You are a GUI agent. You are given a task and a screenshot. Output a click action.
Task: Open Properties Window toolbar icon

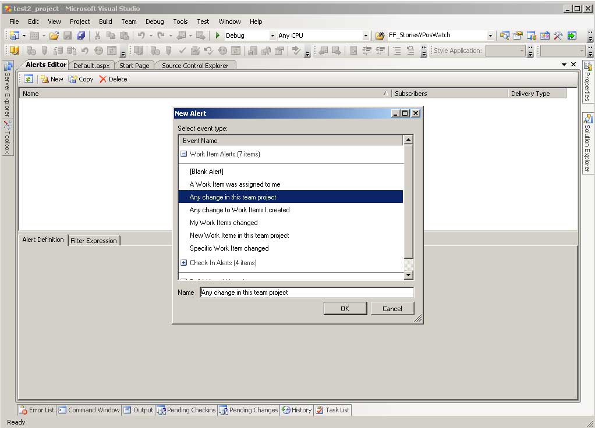(518, 35)
